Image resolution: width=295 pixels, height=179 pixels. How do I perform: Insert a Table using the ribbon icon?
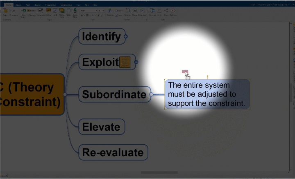[x=68, y=11]
